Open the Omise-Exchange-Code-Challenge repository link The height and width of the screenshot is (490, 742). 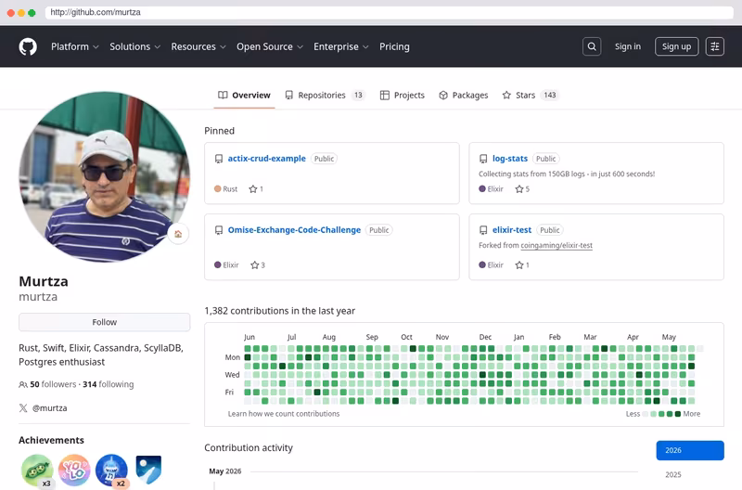(294, 230)
